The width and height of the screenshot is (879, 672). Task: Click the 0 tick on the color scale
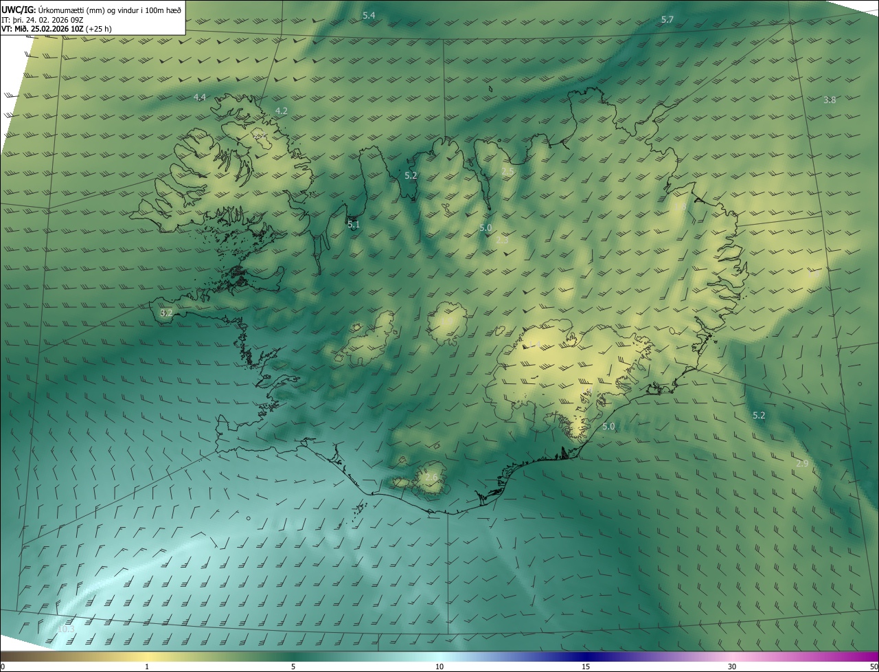(x=3, y=667)
